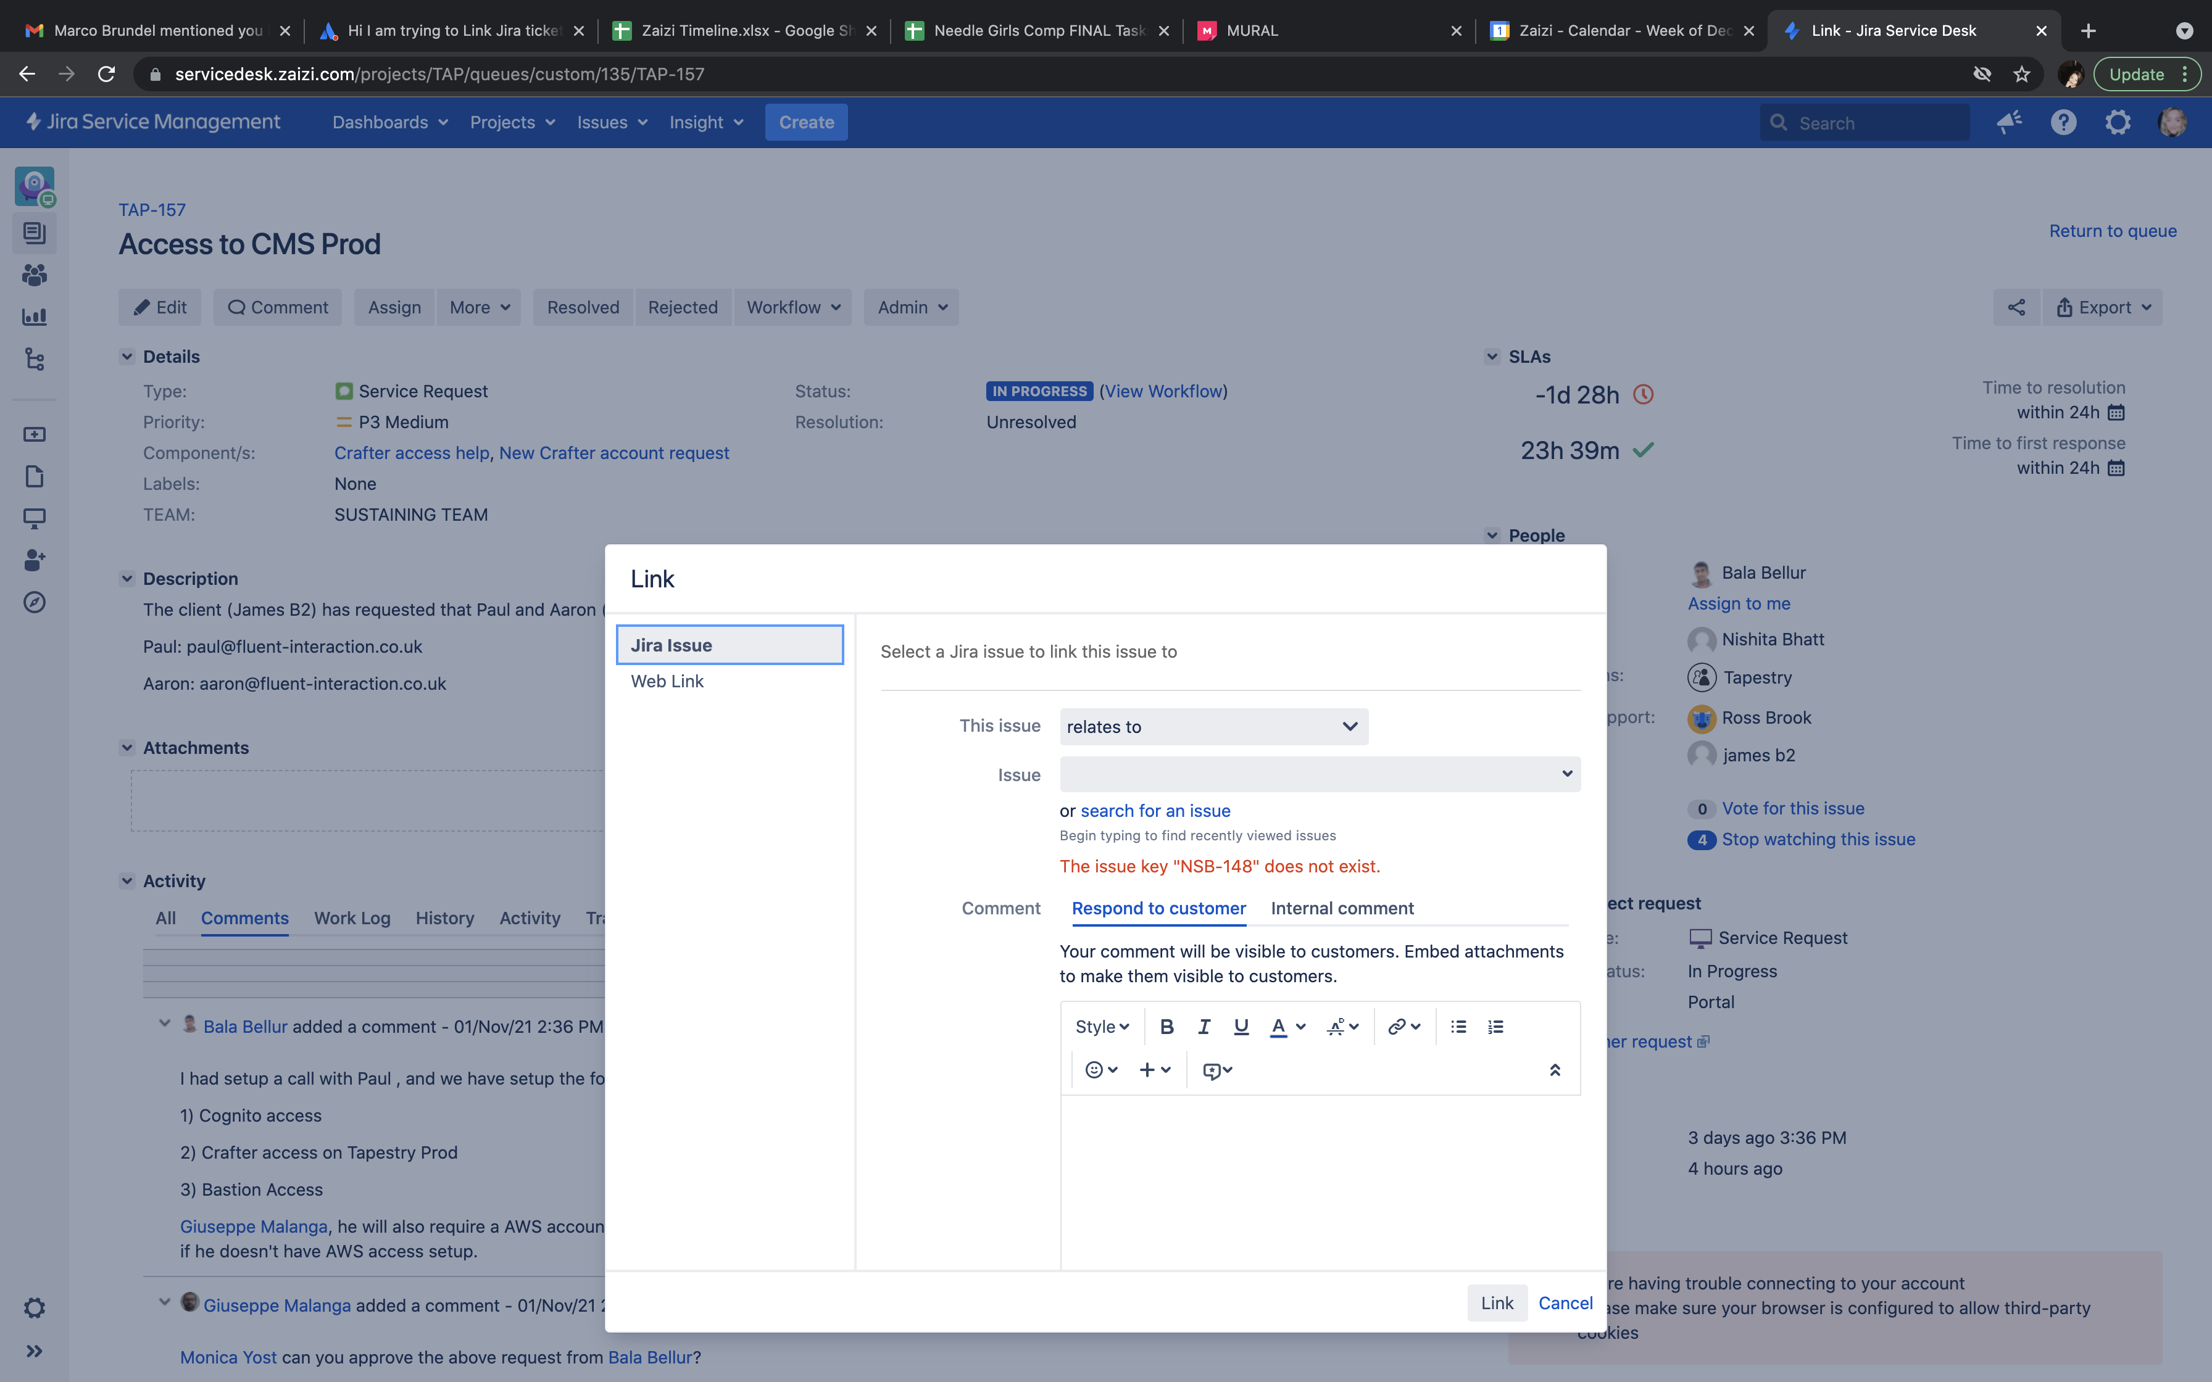The width and height of the screenshot is (2212, 1382).
Task: Open Reports from the left sidebar
Action: [x=35, y=317]
